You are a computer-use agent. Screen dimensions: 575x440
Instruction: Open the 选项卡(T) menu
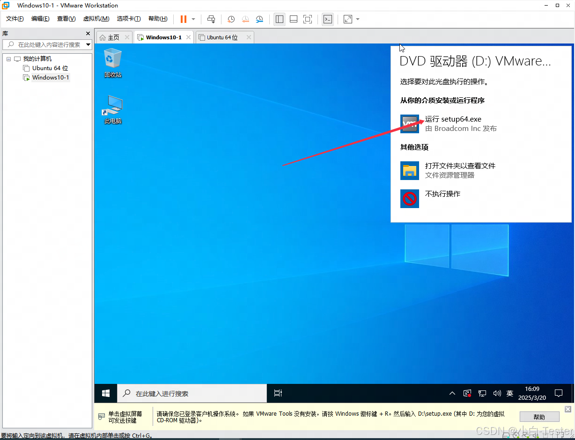click(129, 19)
